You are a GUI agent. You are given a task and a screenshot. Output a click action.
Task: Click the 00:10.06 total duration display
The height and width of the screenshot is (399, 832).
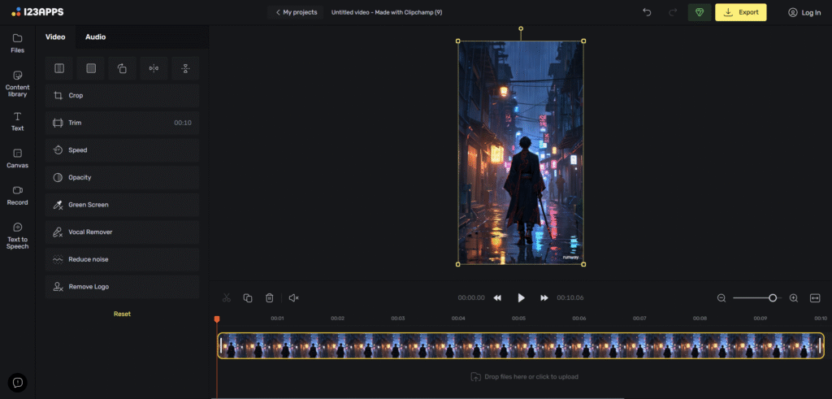pos(570,297)
